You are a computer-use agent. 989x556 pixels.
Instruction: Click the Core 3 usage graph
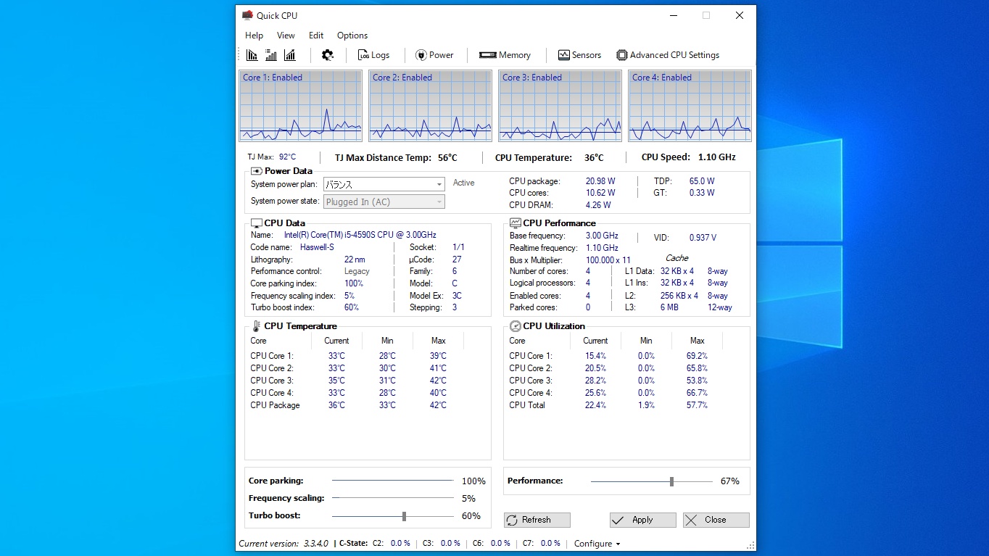(x=560, y=106)
